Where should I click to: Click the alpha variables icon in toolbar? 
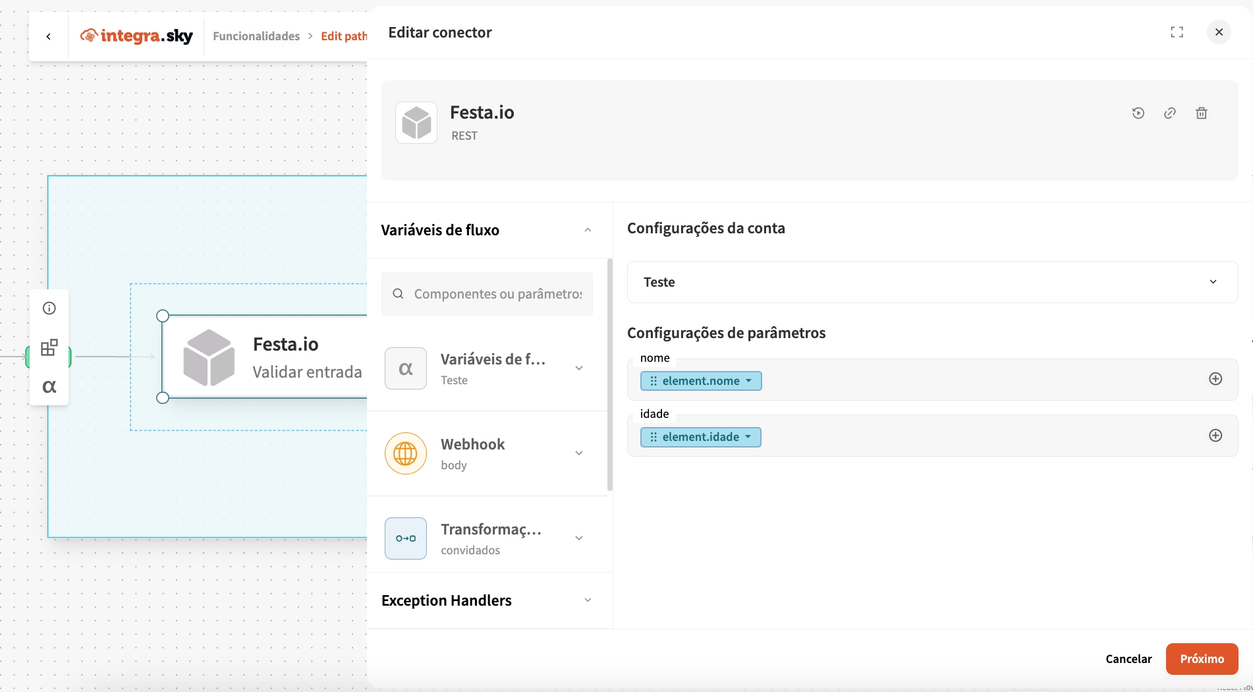[x=49, y=386]
